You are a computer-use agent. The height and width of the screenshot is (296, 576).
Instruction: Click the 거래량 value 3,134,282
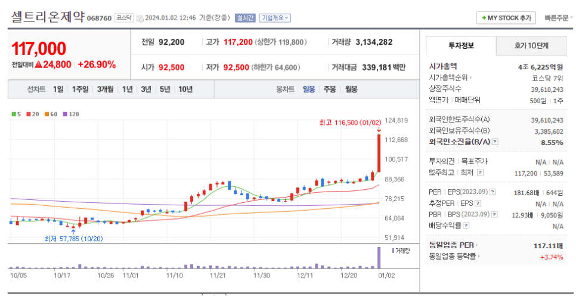tap(374, 42)
